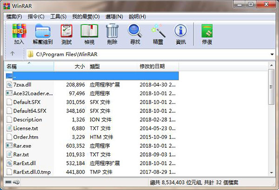Click the 測試 (Test) clipboard icon

tap(66, 31)
